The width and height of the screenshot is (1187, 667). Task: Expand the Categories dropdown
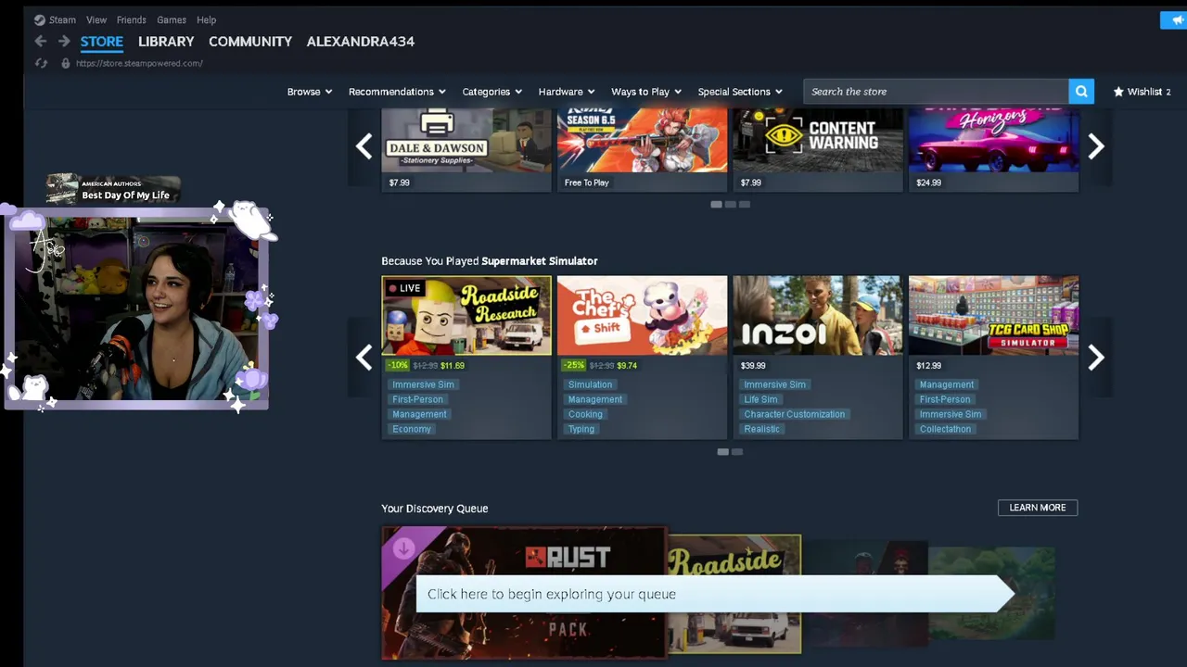coord(492,92)
